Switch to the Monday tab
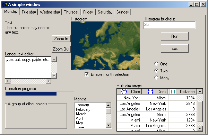Screen dimensions: 208x135 pos(11,12)
